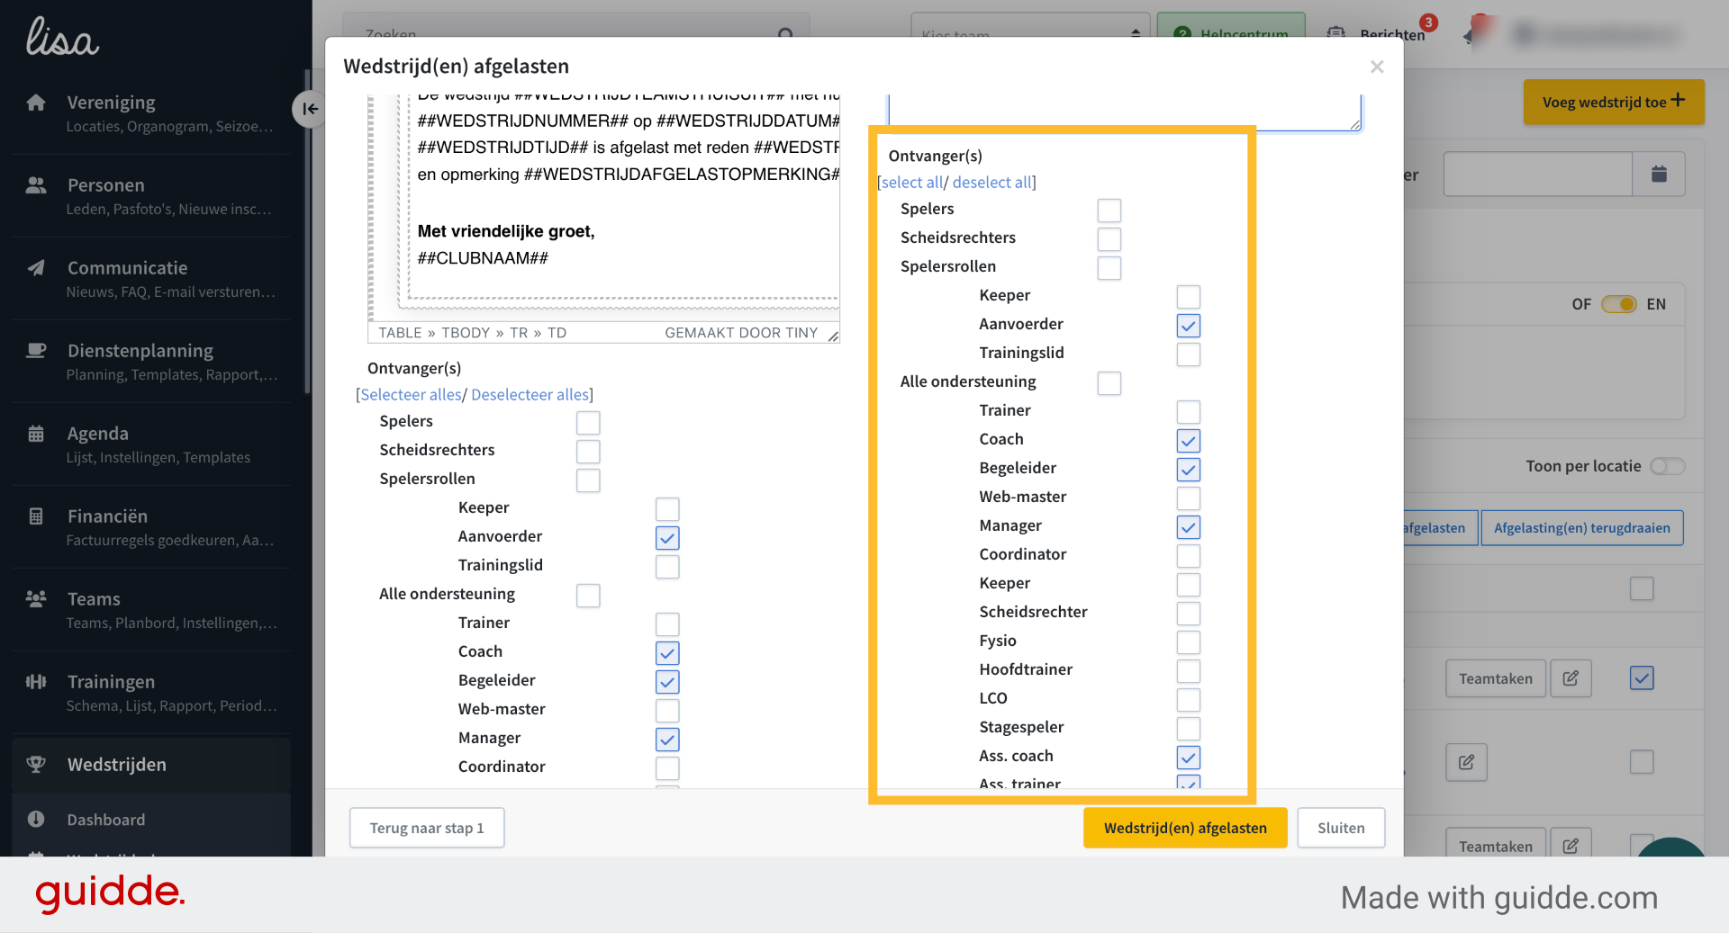This screenshot has height=933, width=1729.
Task: Click the Vereniging home icon
Action: click(36, 103)
